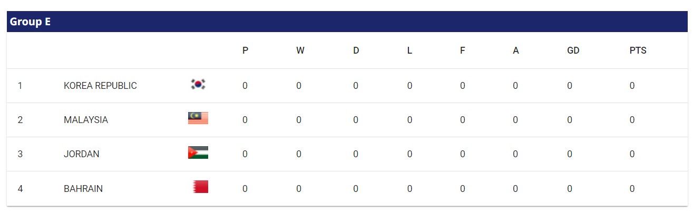The height and width of the screenshot is (214, 693).
Task: Click the GD column header
Action: [573, 50]
